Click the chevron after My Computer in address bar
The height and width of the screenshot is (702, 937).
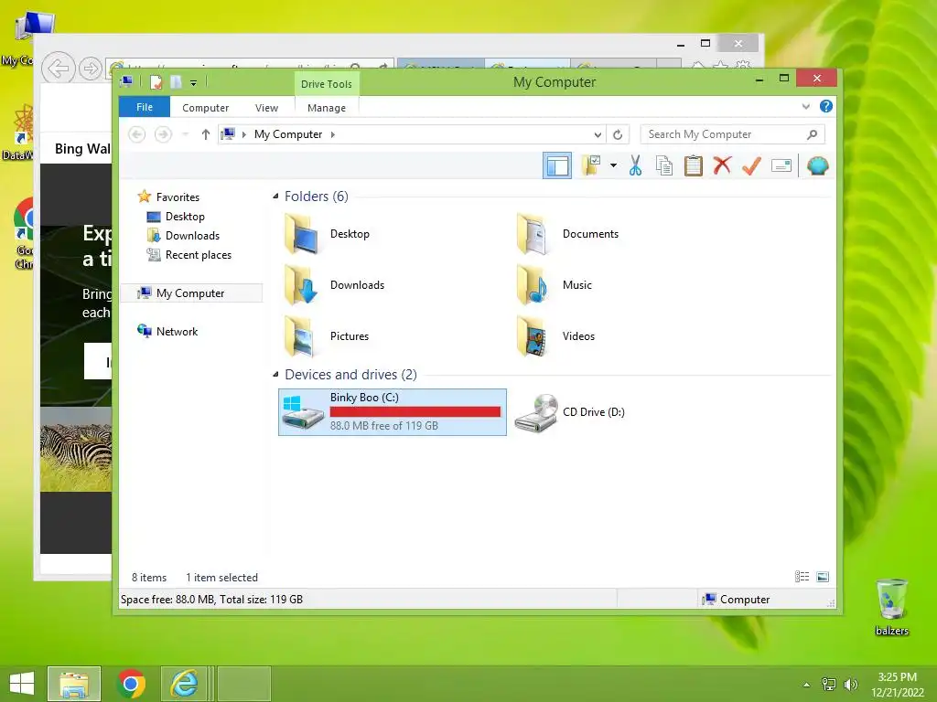tap(333, 135)
